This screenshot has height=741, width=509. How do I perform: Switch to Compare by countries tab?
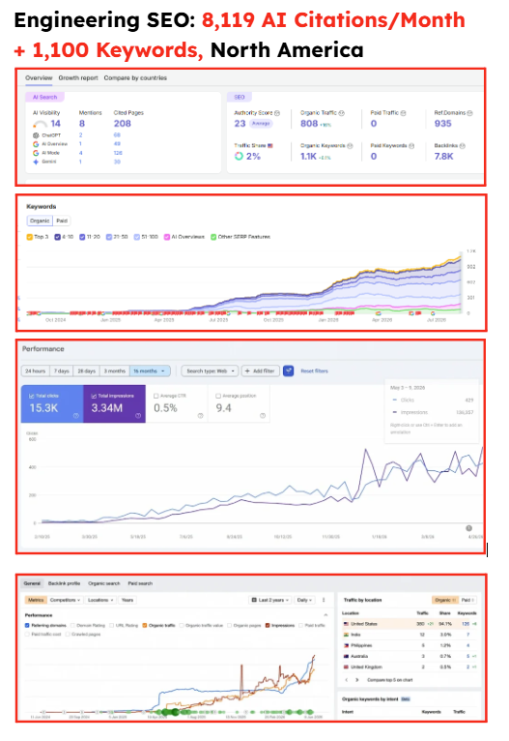[135, 78]
